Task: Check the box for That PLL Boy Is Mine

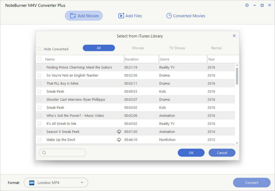Action: [40, 83]
